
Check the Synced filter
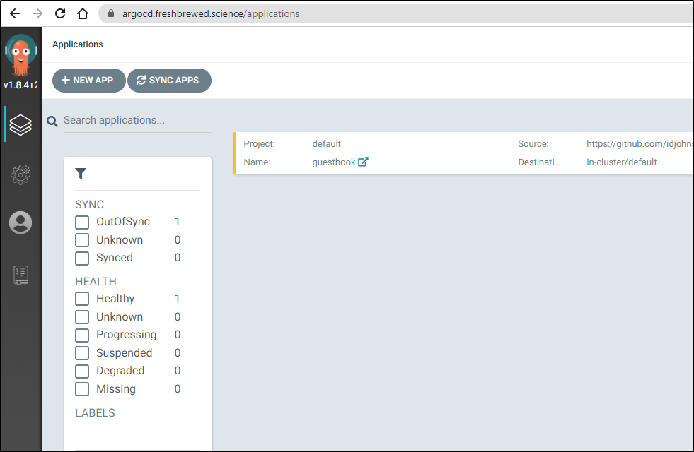coord(82,258)
